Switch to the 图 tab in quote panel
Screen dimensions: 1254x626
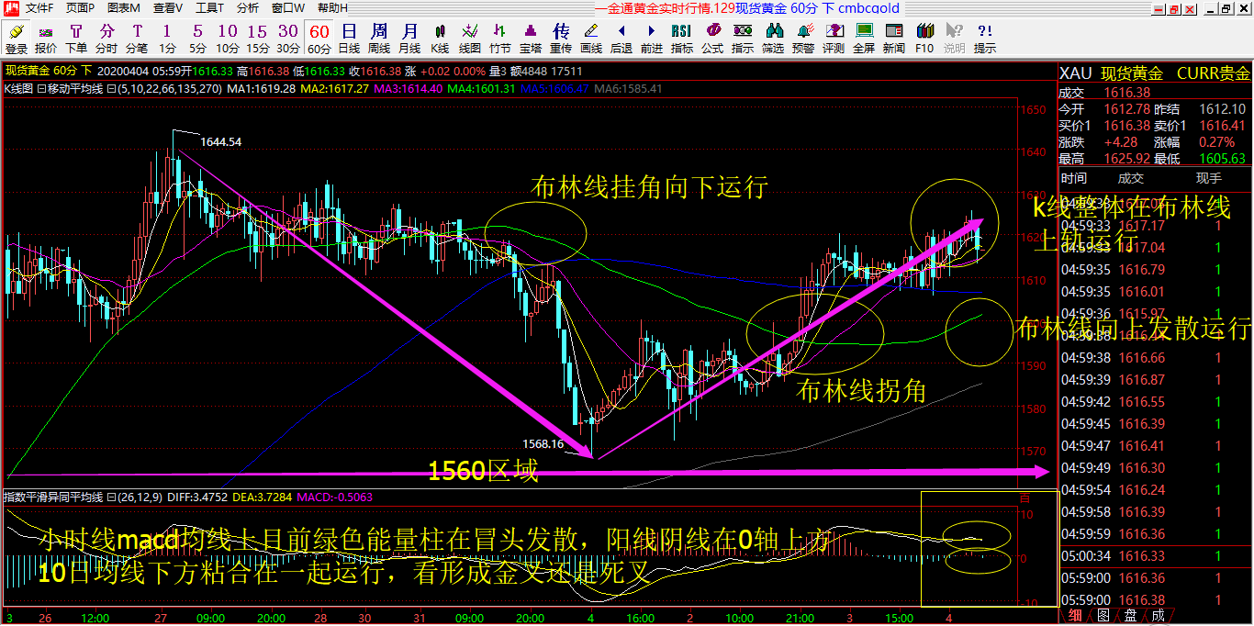1103,616
